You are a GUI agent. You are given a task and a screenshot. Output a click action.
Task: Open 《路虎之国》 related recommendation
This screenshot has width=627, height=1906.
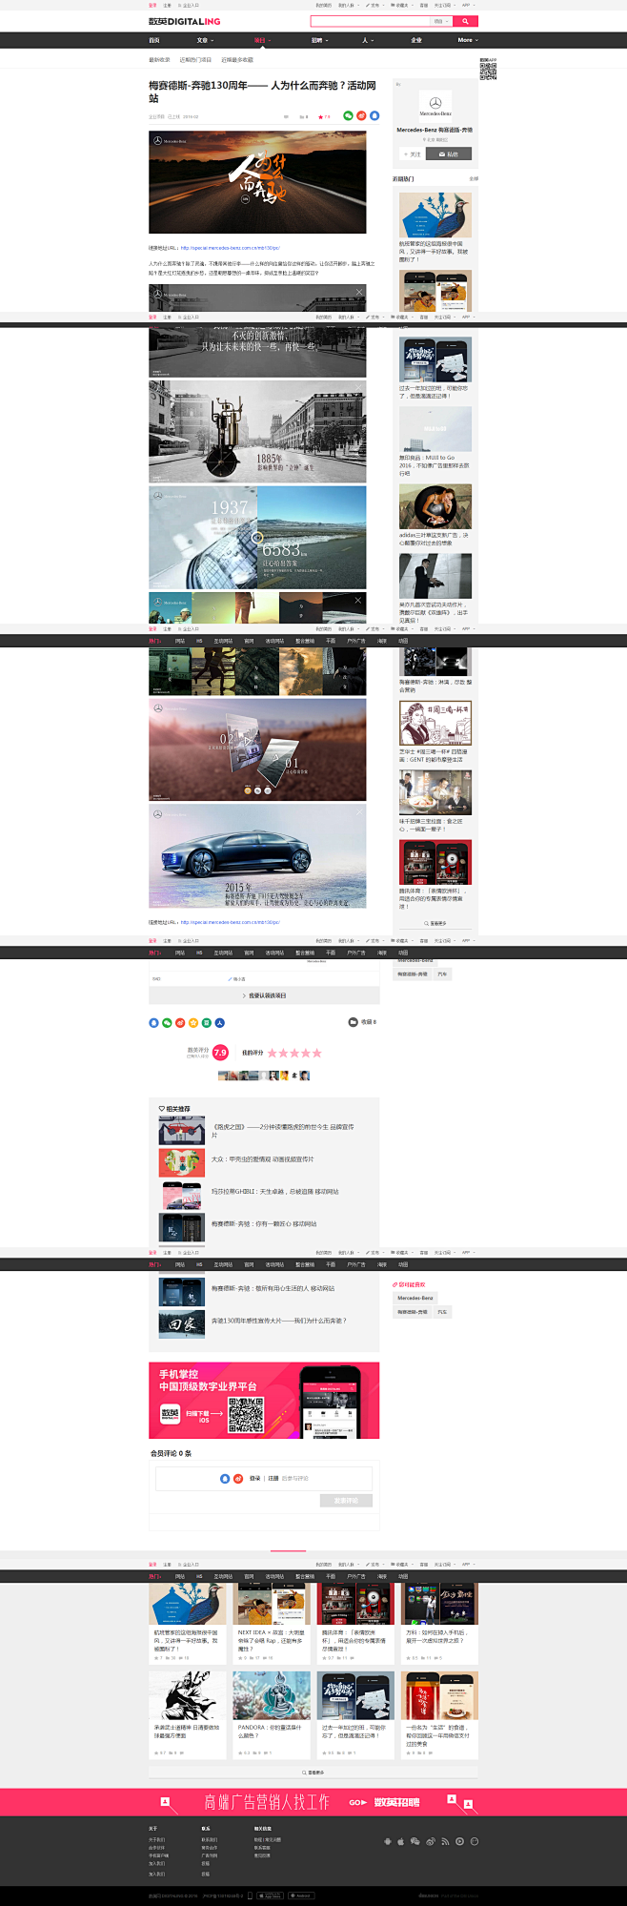pos(282,1131)
